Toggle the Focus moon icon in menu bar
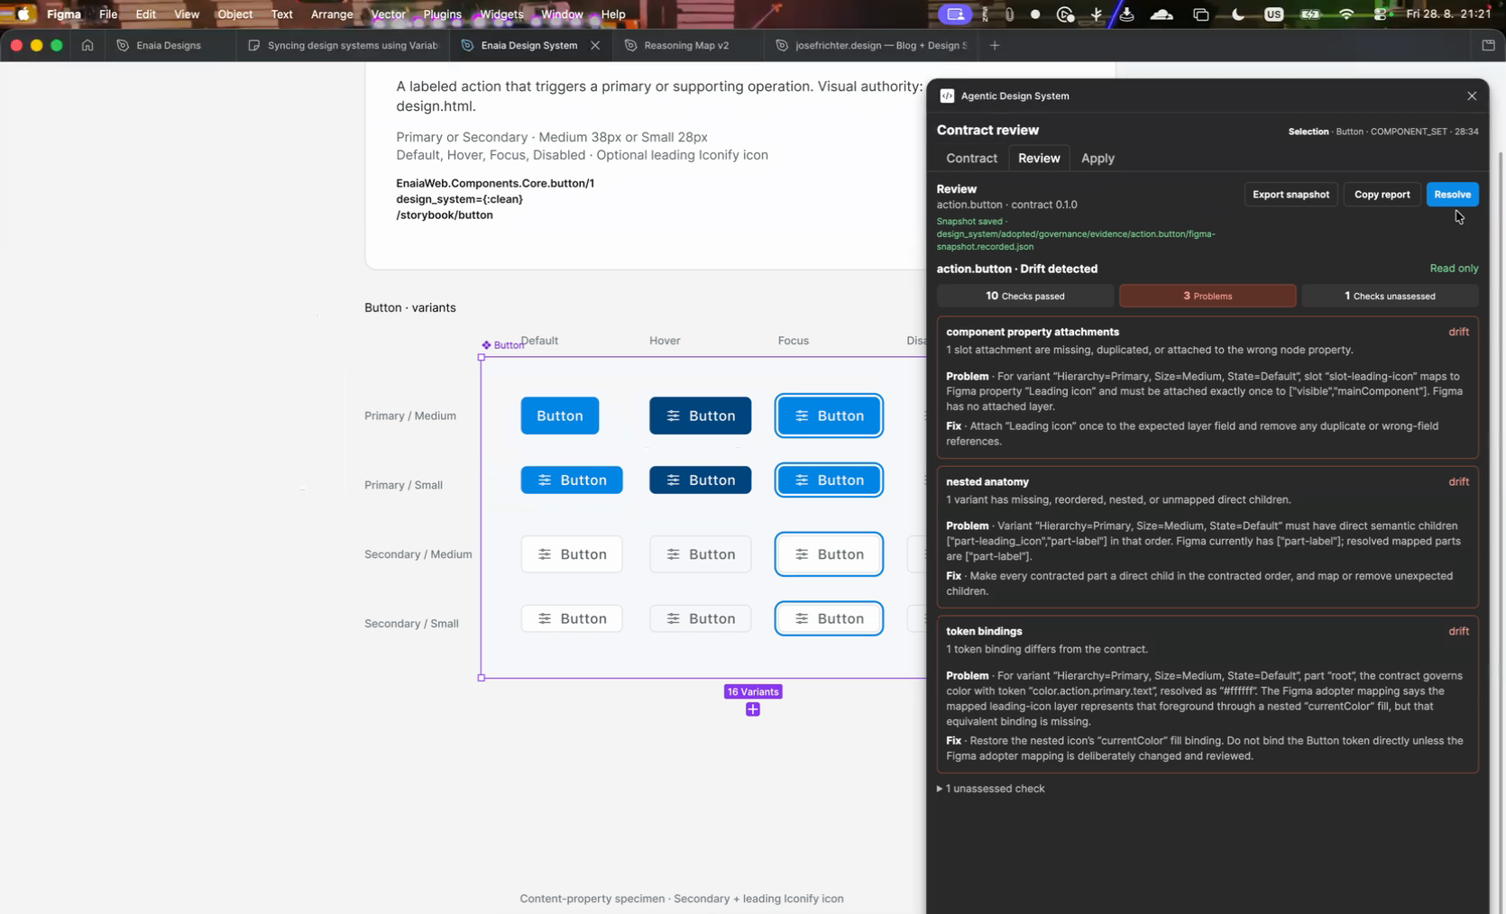This screenshot has width=1506, height=914. 1237,14
